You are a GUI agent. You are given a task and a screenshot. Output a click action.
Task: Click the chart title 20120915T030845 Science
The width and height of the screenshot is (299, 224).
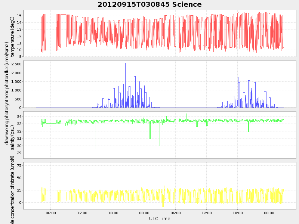(149, 4)
